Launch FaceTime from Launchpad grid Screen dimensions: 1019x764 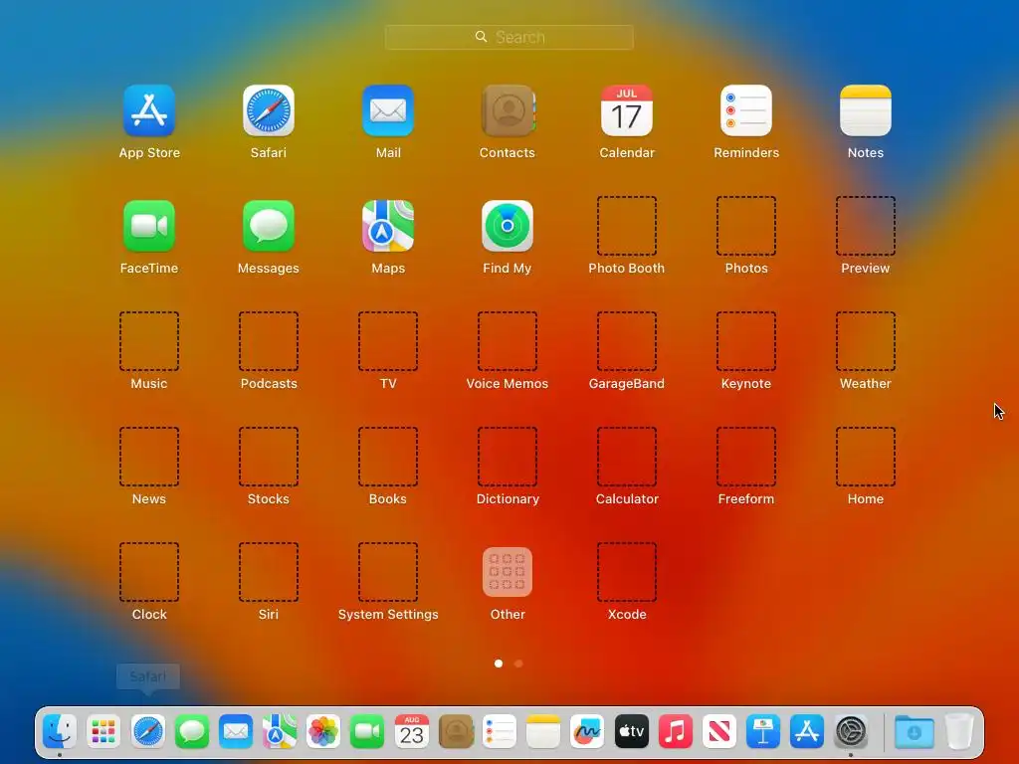tap(149, 226)
